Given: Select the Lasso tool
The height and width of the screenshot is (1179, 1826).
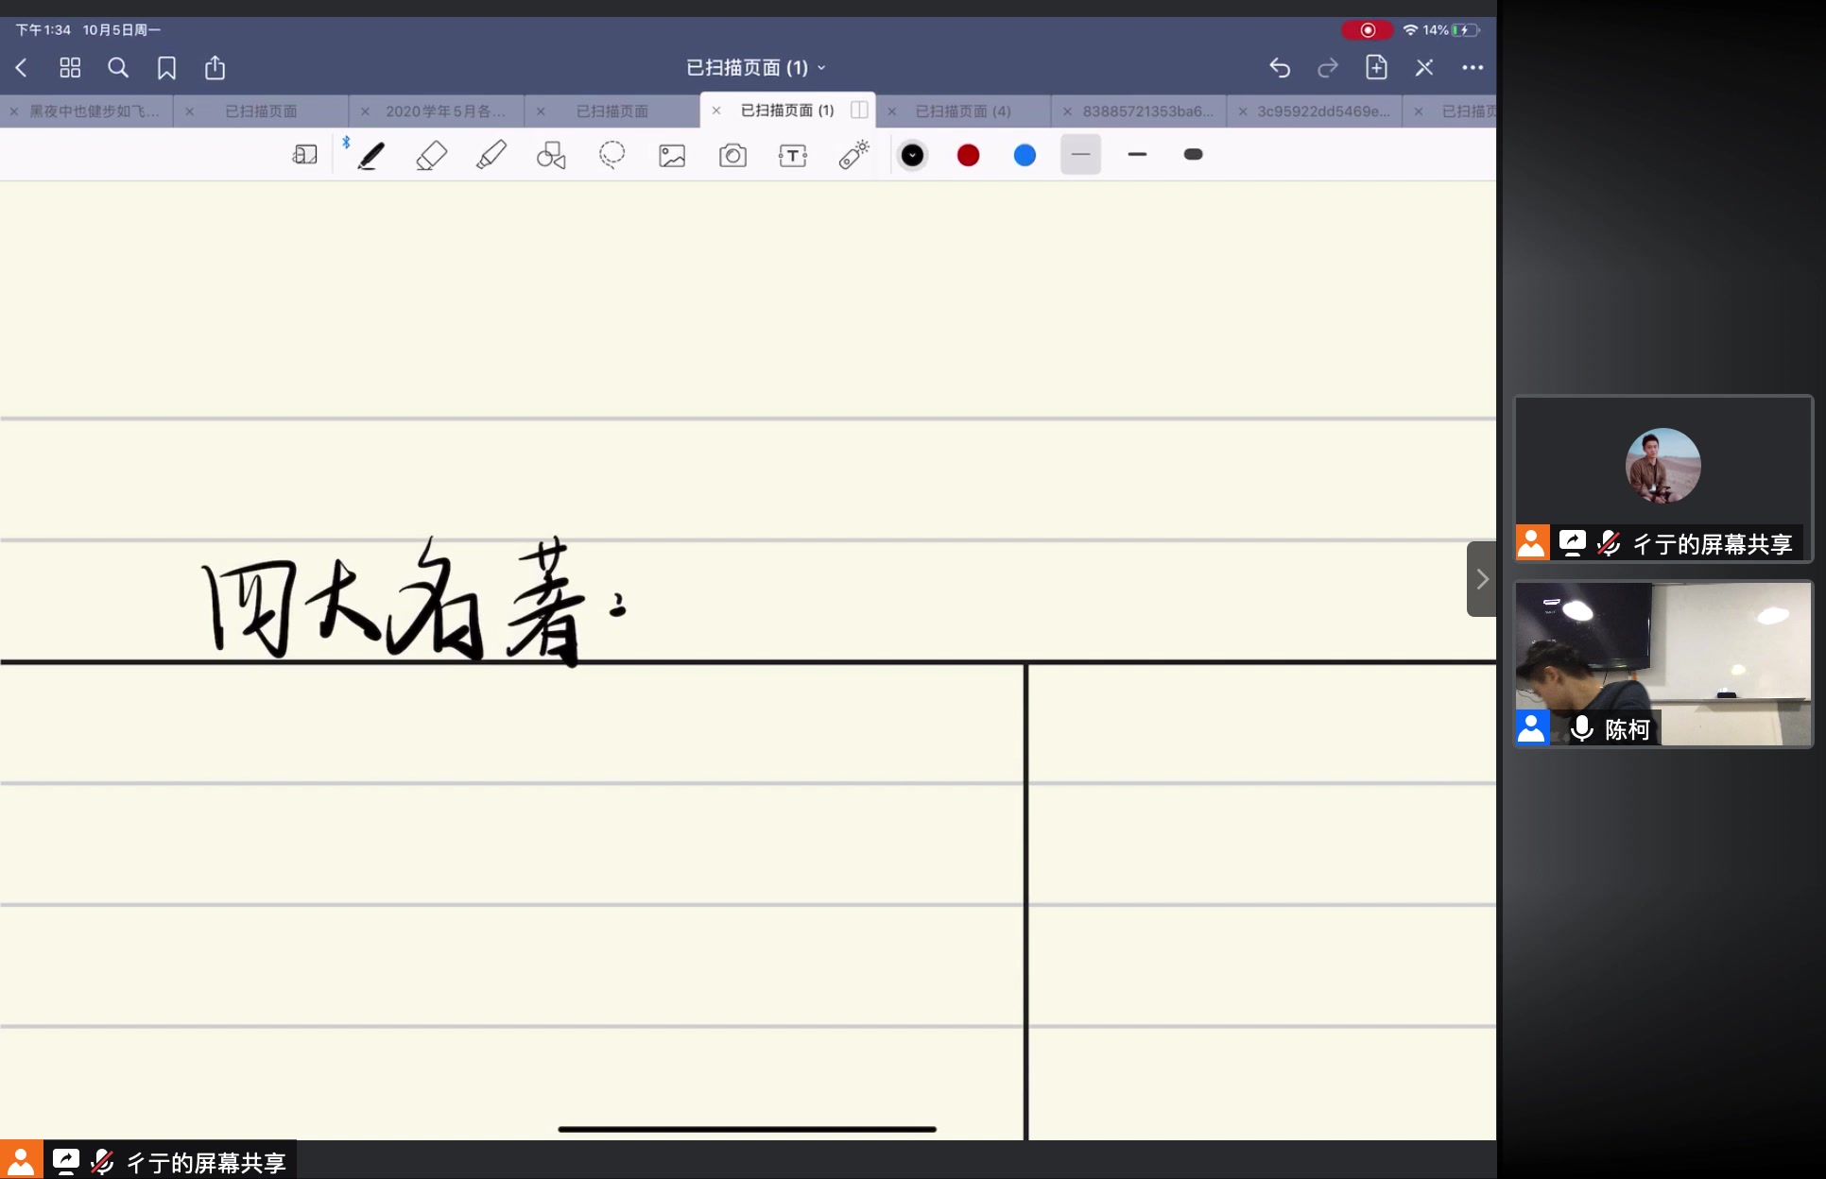Looking at the screenshot, I should (x=612, y=155).
